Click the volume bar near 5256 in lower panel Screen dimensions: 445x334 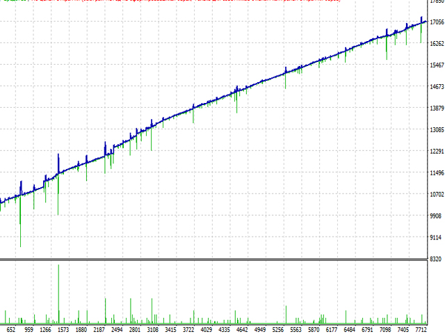click(285, 315)
